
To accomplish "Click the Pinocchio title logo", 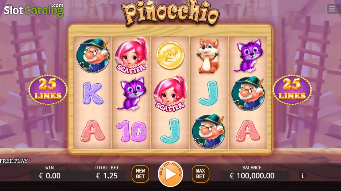I will pos(171,14).
